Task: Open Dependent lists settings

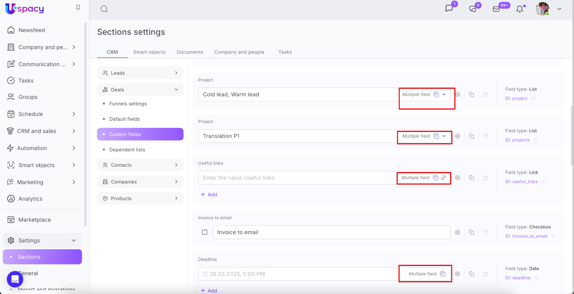Action: click(x=127, y=150)
